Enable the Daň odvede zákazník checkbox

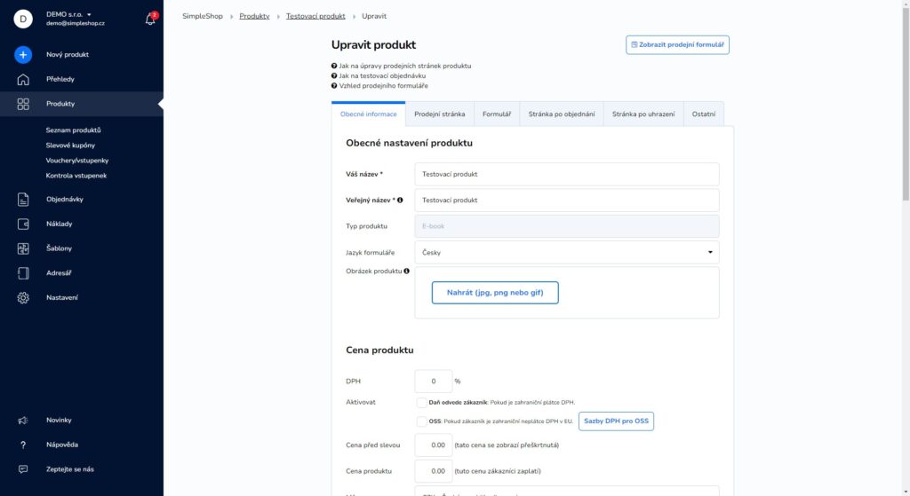tap(422, 403)
